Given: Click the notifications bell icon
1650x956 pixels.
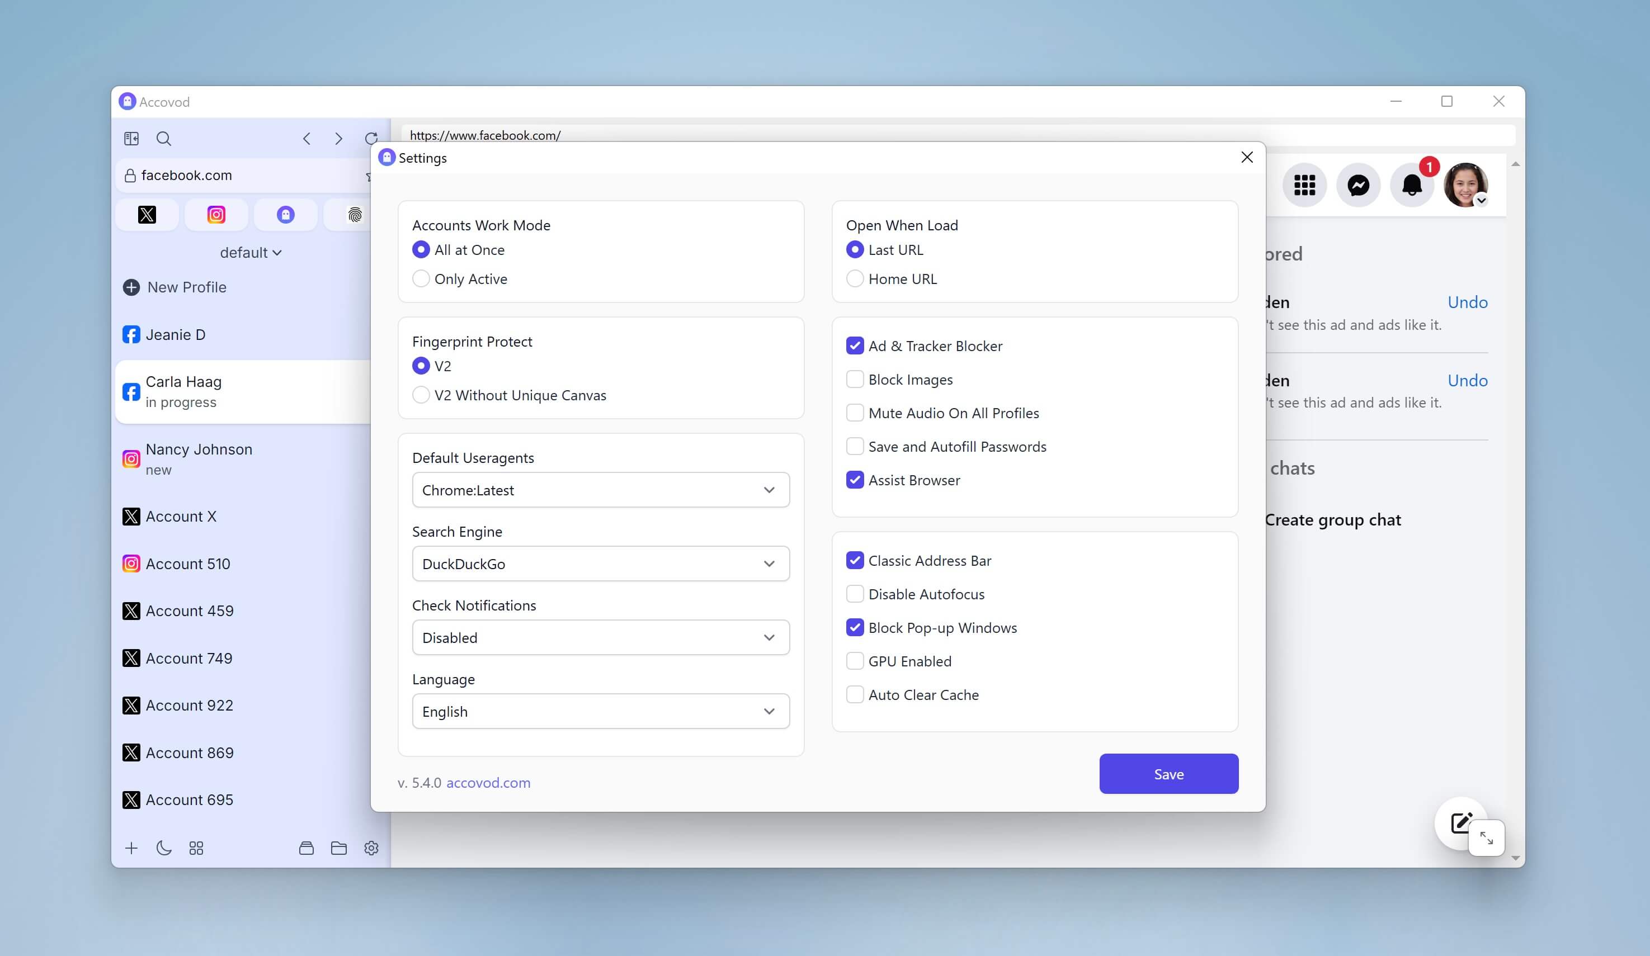Looking at the screenshot, I should tap(1412, 185).
